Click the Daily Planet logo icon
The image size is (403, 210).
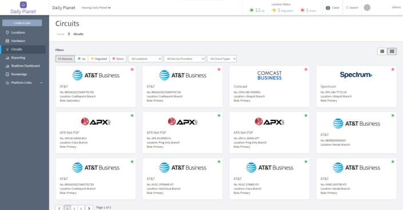[x=23, y=5]
